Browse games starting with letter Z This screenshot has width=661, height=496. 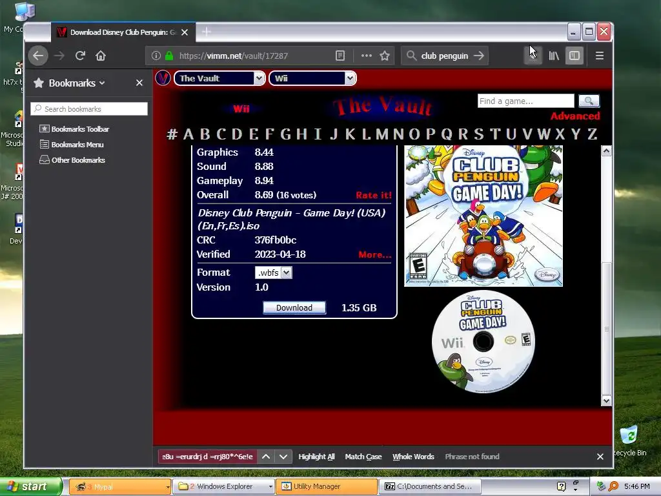(x=593, y=134)
